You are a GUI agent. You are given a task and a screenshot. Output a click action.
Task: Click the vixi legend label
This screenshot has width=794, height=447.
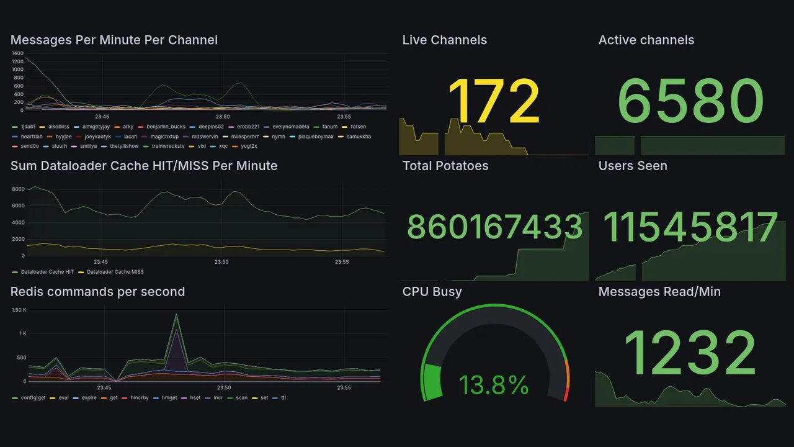pos(202,147)
